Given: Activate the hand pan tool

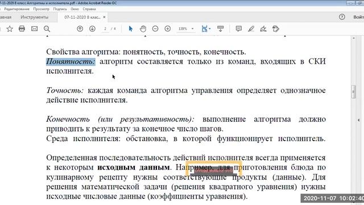Looking at the screenshot, I should coord(143,28).
